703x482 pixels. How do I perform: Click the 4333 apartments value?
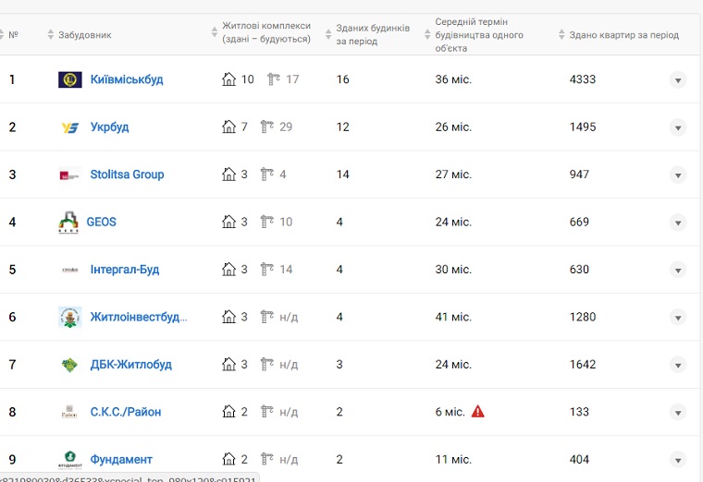point(583,79)
